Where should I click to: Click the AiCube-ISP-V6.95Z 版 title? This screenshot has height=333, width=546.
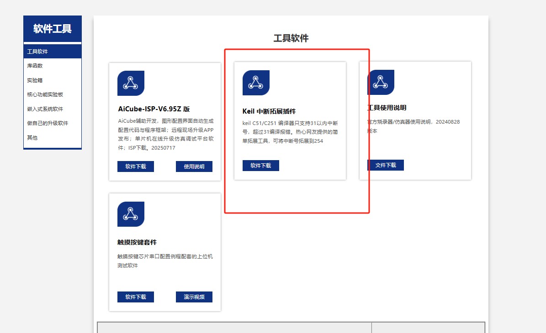pyautogui.click(x=154, y=109)
